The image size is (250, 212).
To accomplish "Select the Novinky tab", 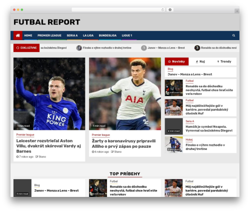I will click(x=176, y=62).
